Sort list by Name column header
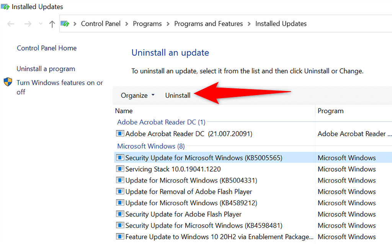Viewport: 392px width, 244px height. coord(124,111)
